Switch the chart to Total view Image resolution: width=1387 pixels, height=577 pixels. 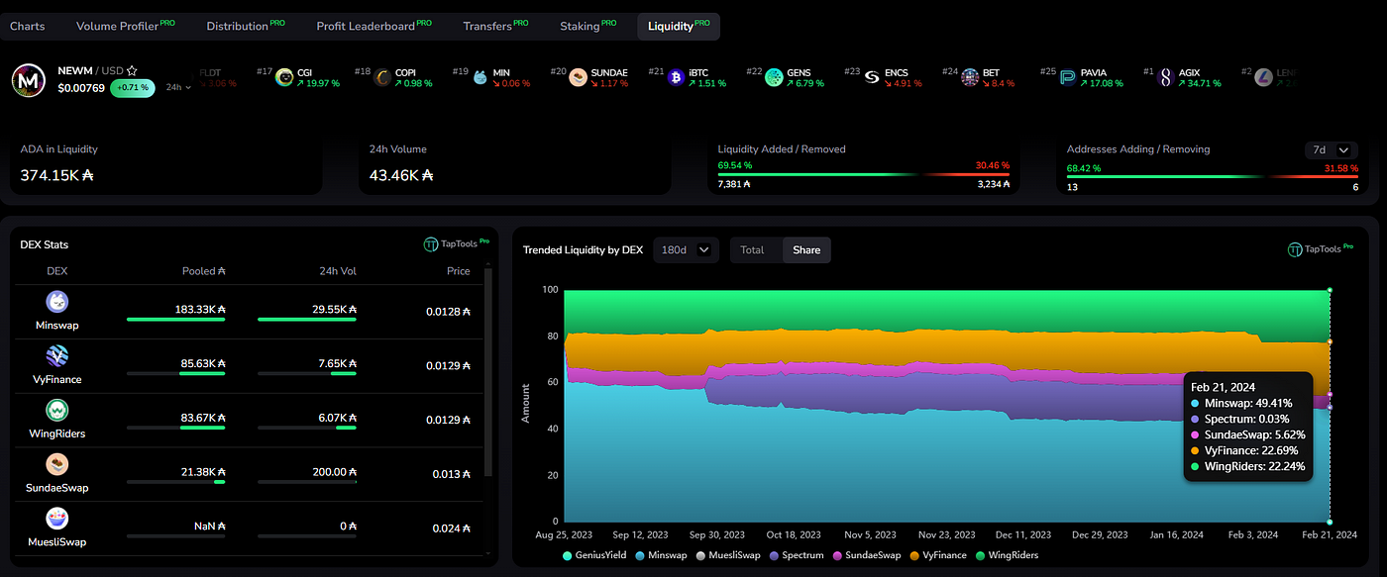753,250
